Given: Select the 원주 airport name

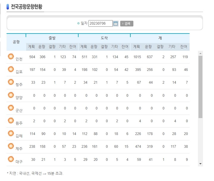Looking at the screenshot, I should pyautogui.click(x=19, y=123).
